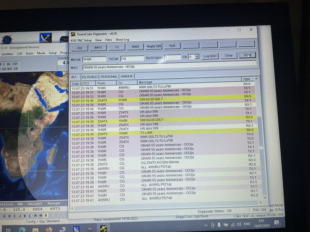Open the Wi-Fi network tray icon

pyautogui.click(x=233, y=224)
